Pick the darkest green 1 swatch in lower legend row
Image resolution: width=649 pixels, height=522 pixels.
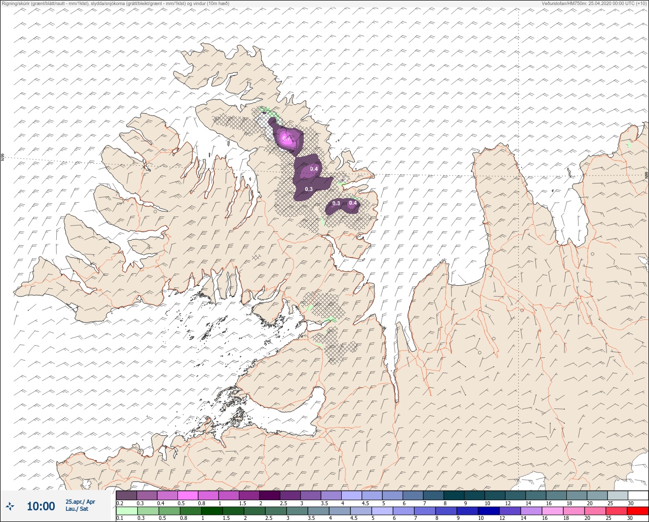point(213,510)
